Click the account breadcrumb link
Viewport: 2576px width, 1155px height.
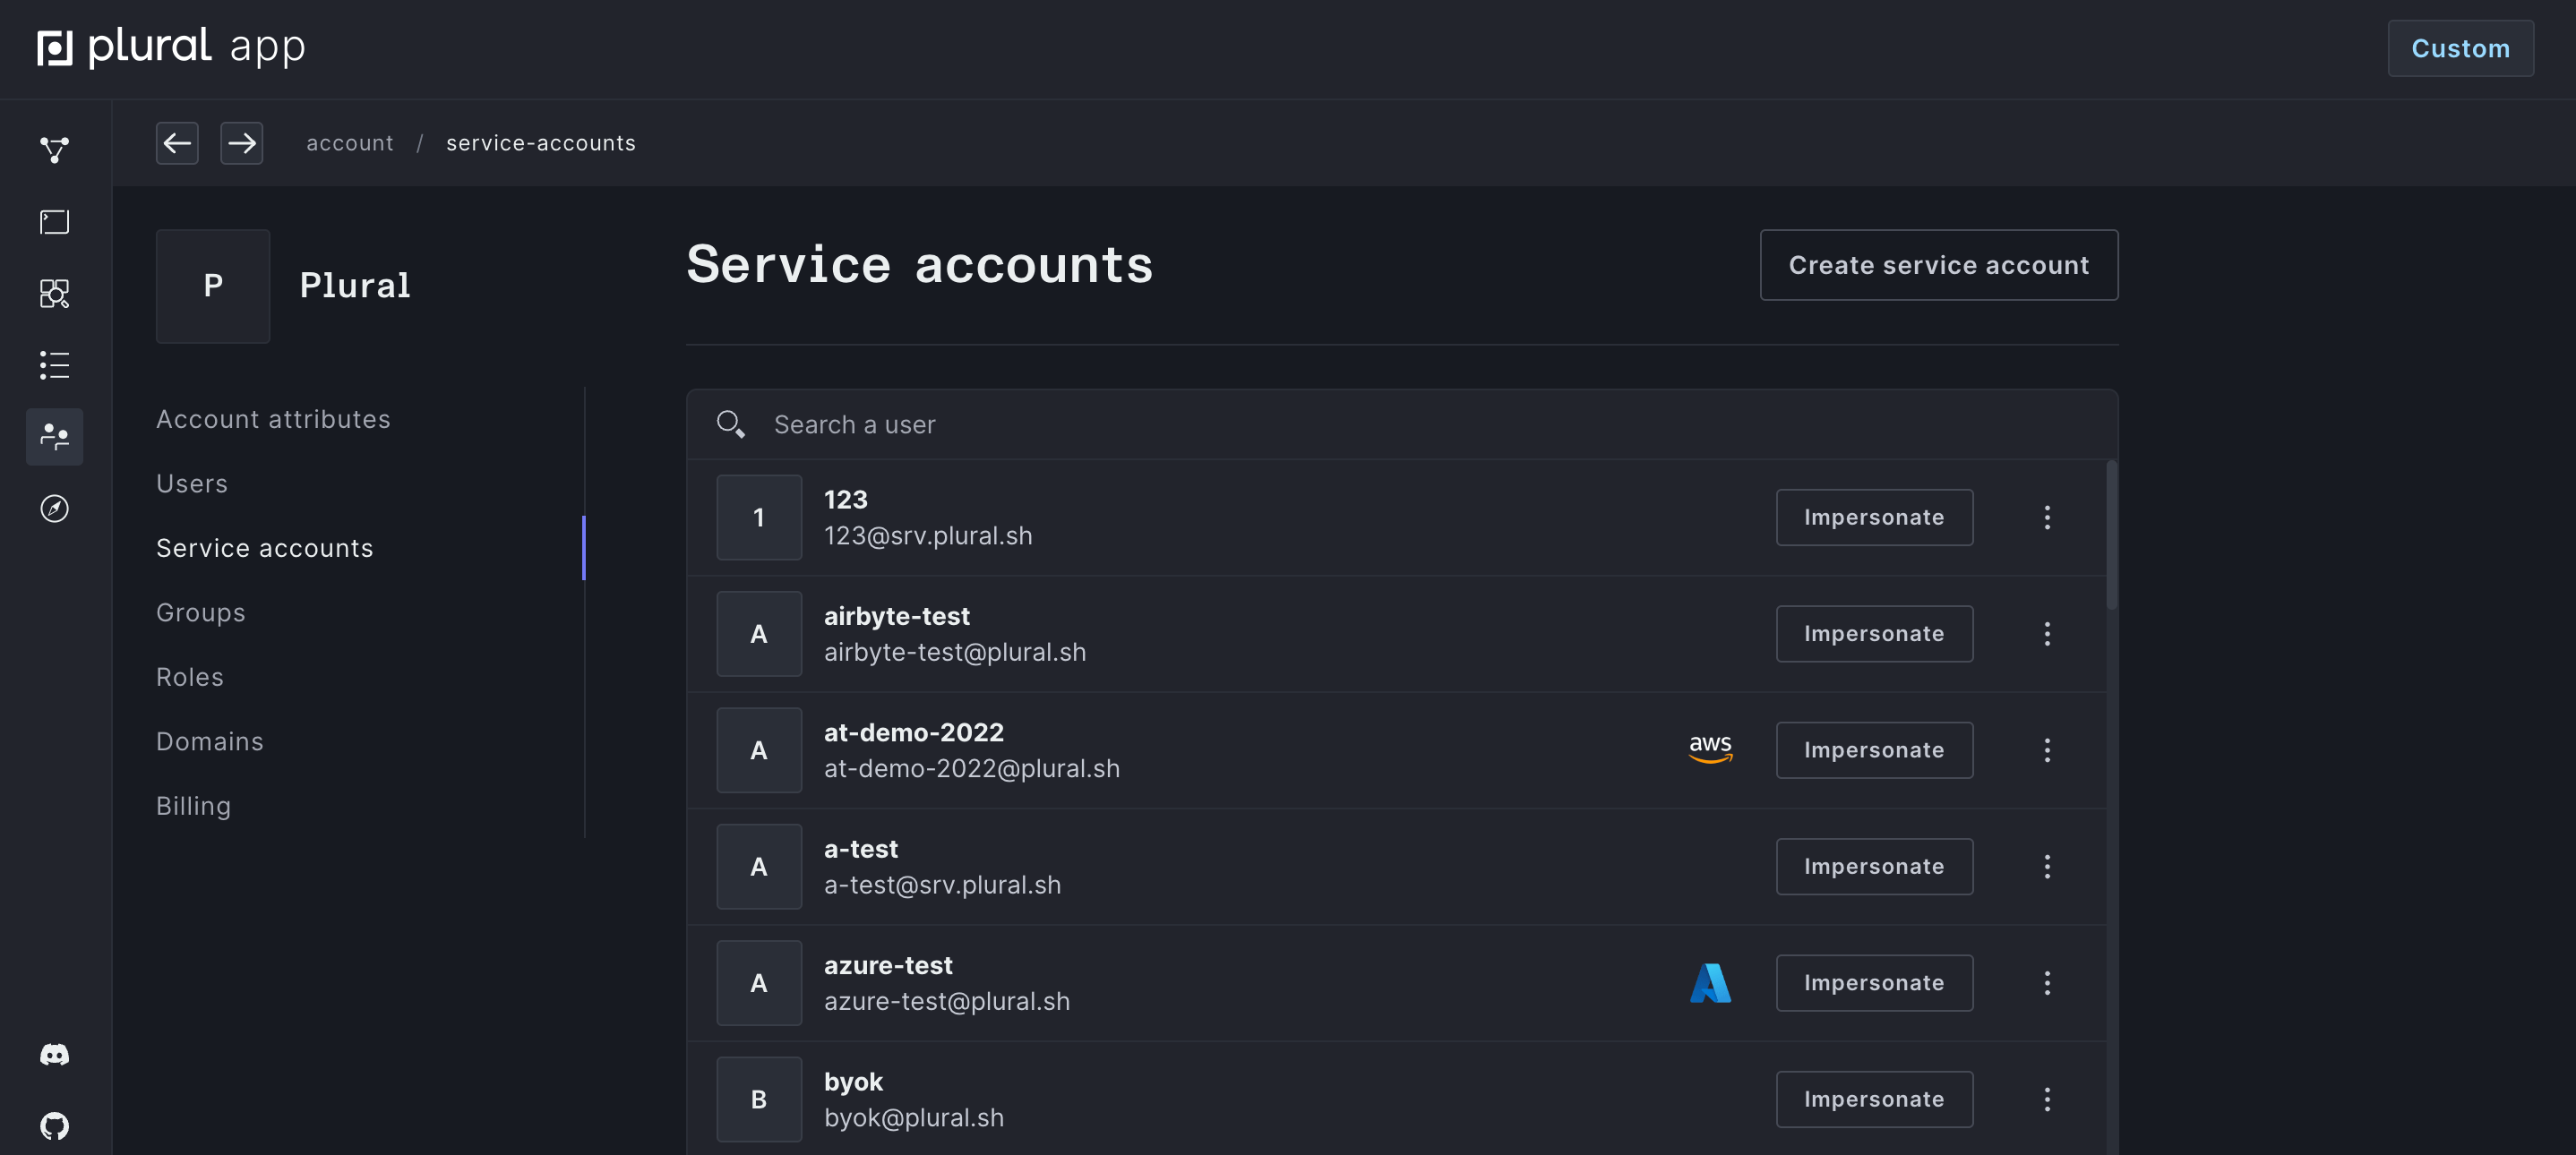pos(349,143)
